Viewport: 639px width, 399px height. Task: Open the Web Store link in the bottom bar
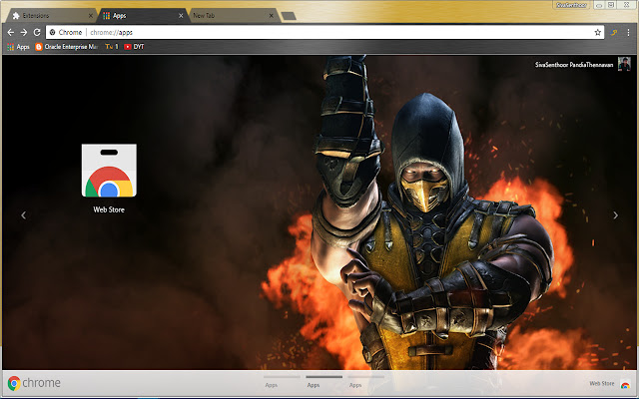(x=610, y=383)
